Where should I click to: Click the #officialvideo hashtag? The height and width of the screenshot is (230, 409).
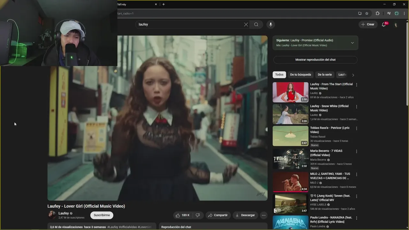pyautogui.click(x=128, y=227)
